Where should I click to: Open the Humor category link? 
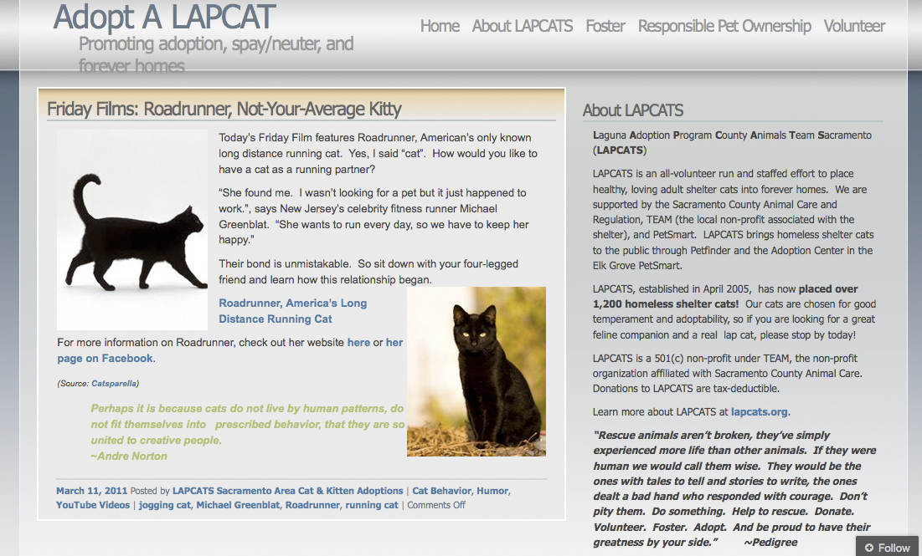coord(492,491)
